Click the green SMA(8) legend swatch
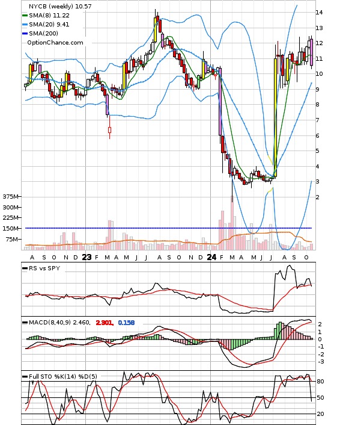Image resolution: width=340 pixels, height=425 pixels. (x=25, y=16)
